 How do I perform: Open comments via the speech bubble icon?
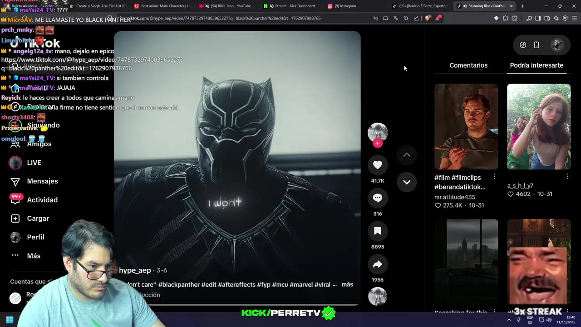378,198
